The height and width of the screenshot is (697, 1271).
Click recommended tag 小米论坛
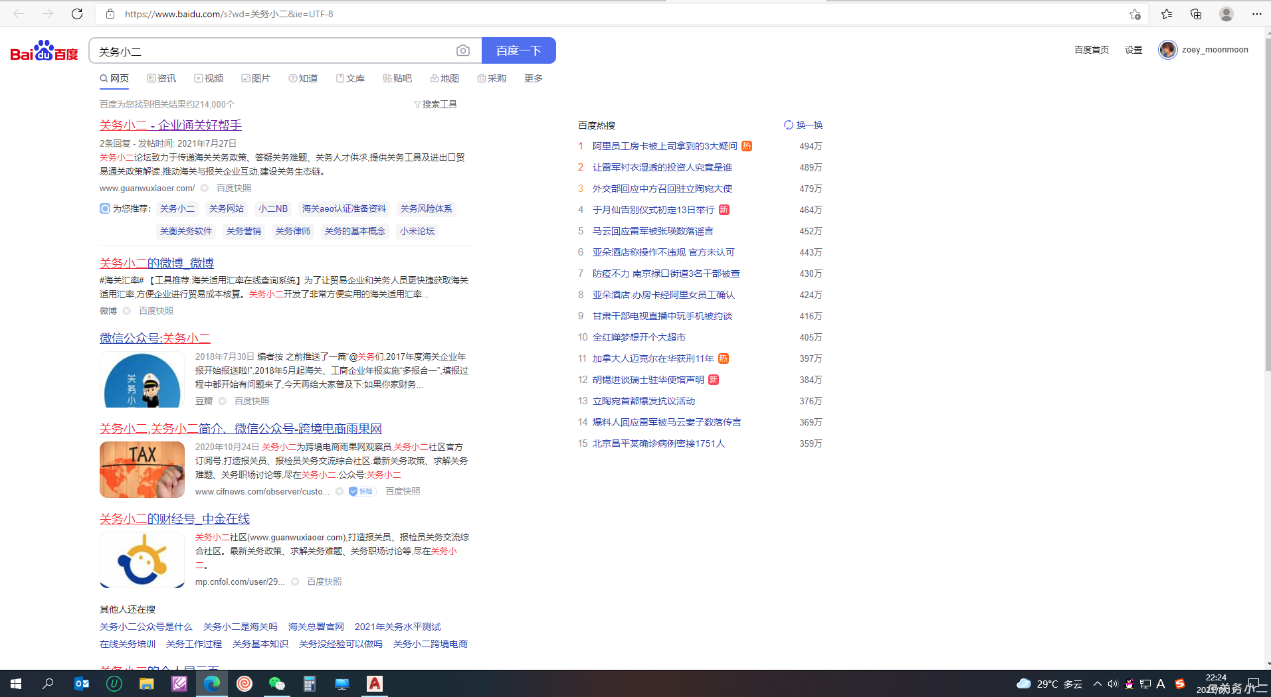[x=417, y=231]
